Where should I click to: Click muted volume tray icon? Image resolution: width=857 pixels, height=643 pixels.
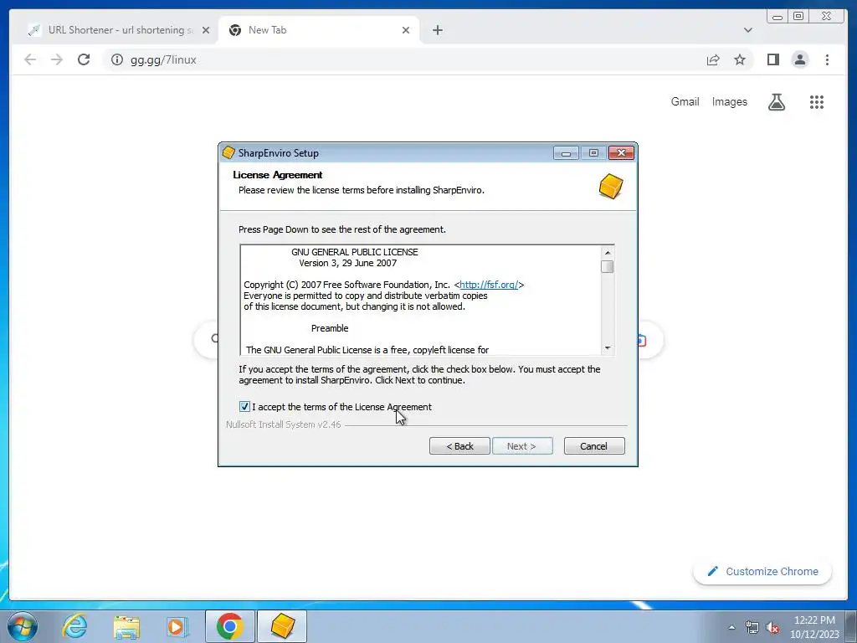coord(772,627)
